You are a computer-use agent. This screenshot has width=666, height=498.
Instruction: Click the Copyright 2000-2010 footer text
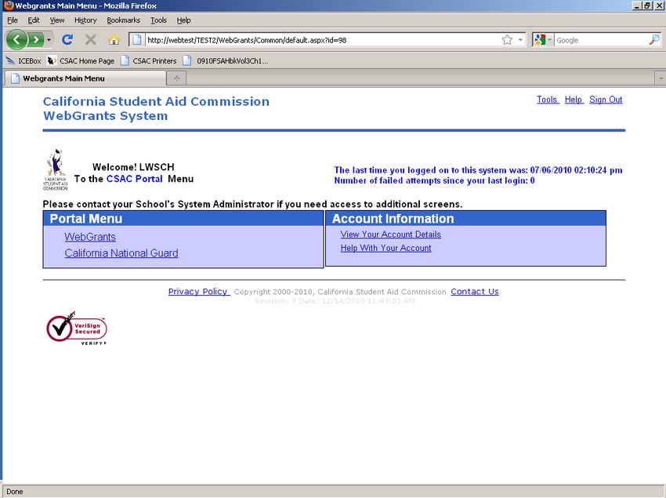[340, 292]
